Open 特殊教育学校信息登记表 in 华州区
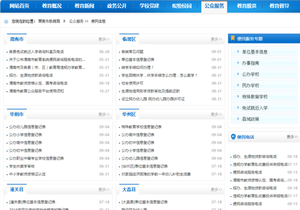Screen dimensions: 300x210 [x=141, y=127]
